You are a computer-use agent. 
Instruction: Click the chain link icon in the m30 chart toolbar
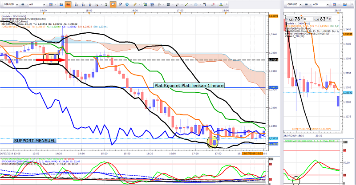coord(307,4)
